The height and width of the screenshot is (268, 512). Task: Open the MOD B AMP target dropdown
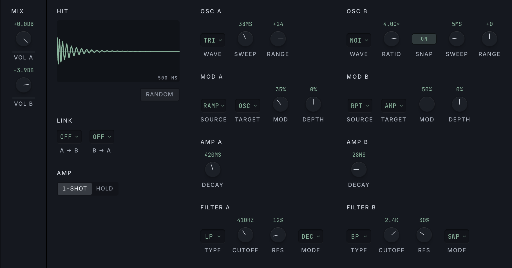coord(394,106)
